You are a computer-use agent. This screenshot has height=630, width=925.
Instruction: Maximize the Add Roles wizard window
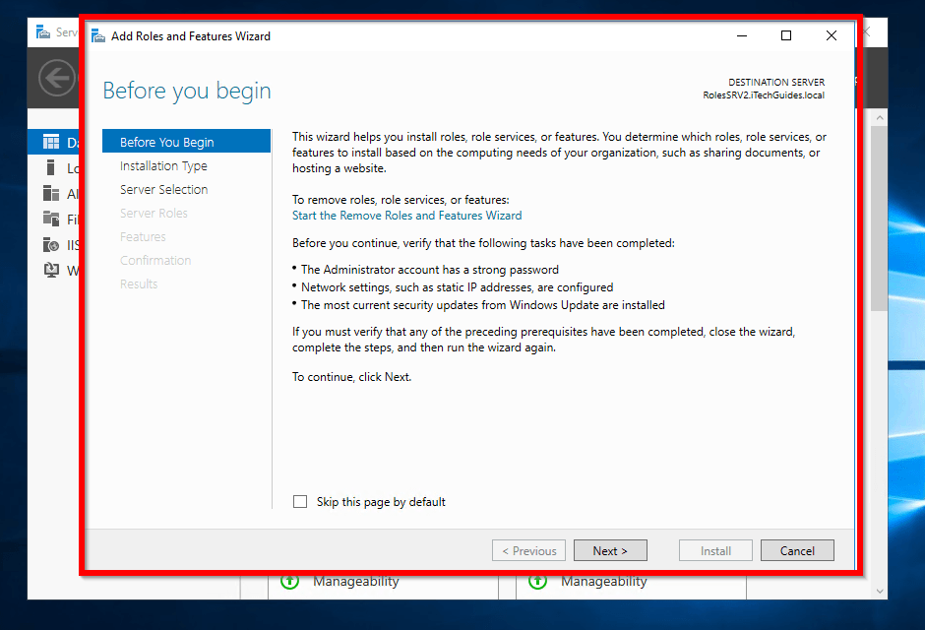click(x=786, y=36)
